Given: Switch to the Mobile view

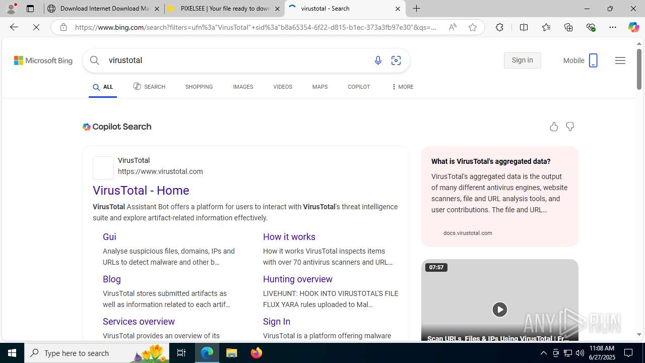Looking at the screenshot, I should coord(580,60).
